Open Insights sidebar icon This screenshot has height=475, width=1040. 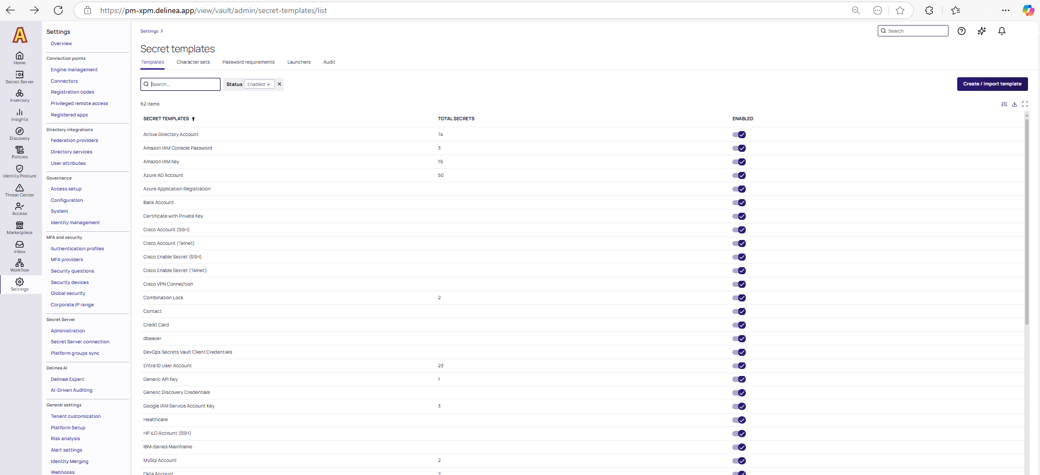20,115
